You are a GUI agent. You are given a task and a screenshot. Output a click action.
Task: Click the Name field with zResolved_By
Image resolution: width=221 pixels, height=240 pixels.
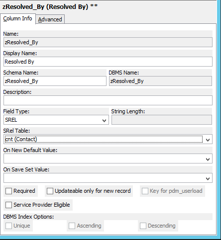[108, 42]
